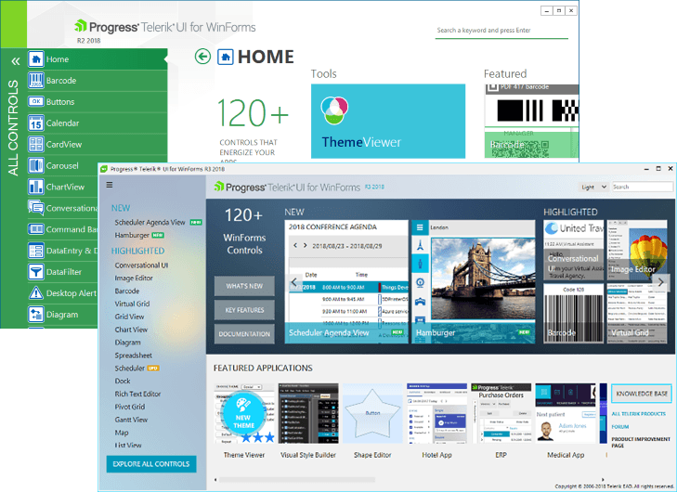The image size is (677, 492).
Task: Open the Barcode Code 128 tile
Action: (573, 314)
